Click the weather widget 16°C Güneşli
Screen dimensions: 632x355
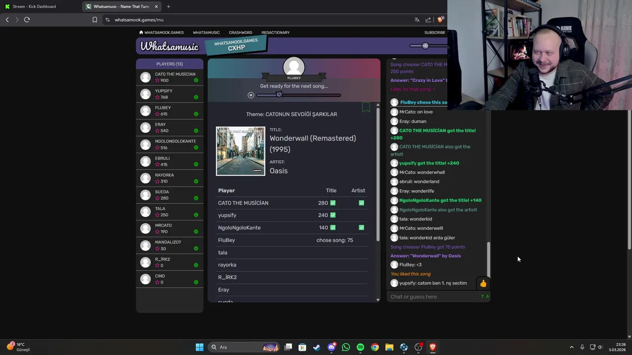pos(19,347)
